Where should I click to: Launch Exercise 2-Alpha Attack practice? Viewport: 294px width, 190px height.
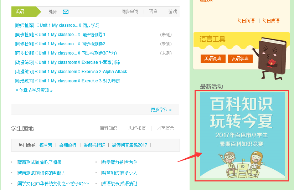(71, 72)
